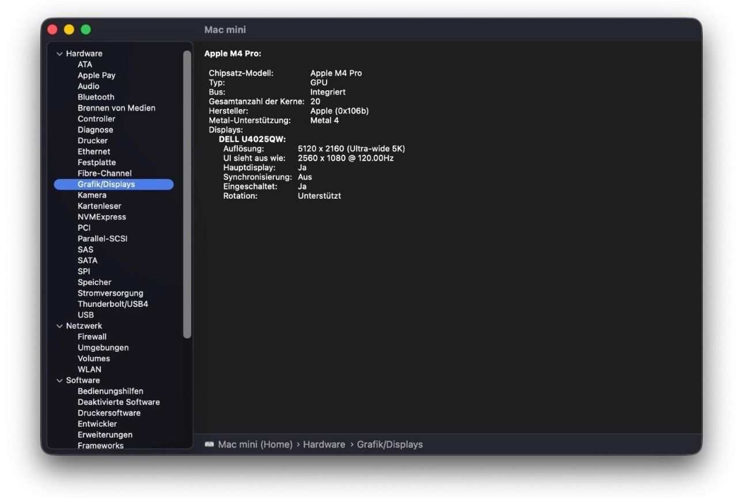
Task: Open the Ethernet entry
Action: (x=94, y=151)
